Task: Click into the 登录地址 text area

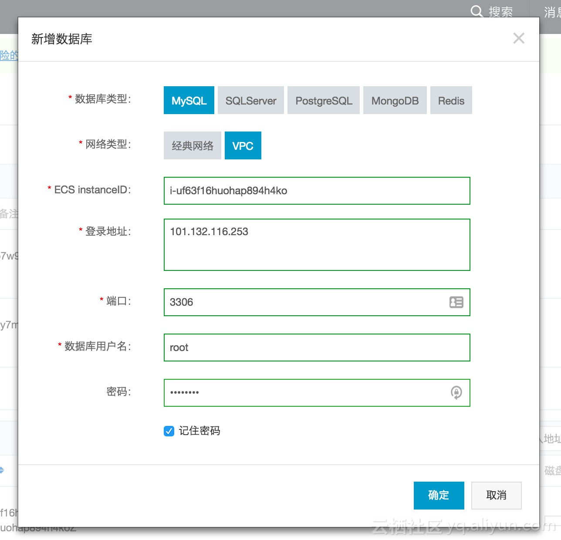Action: (x=317, y=245)
